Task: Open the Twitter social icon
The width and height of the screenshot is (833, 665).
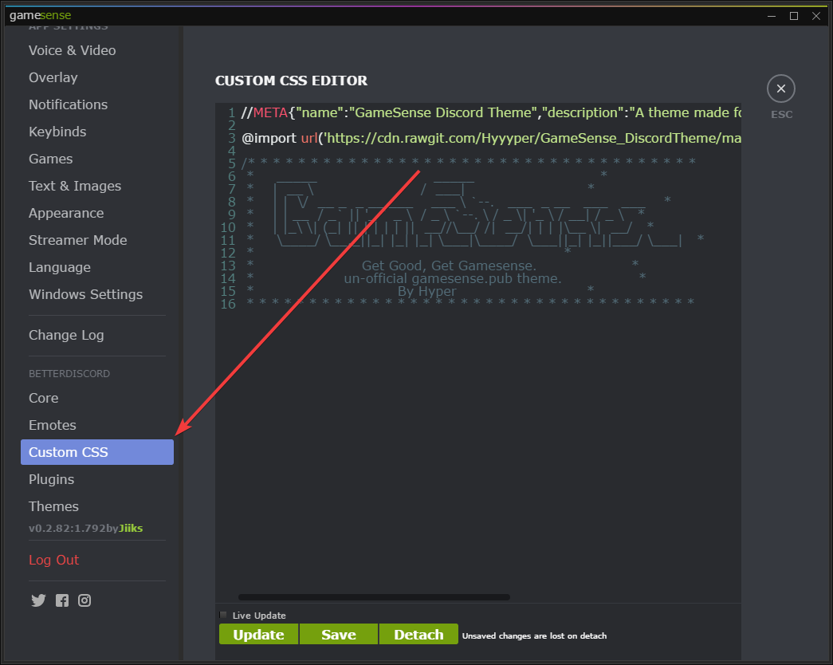Action: [38, 600]
